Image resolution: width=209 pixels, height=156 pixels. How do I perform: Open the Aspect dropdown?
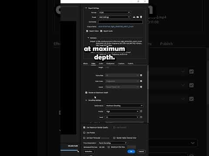tap(122, 87)
